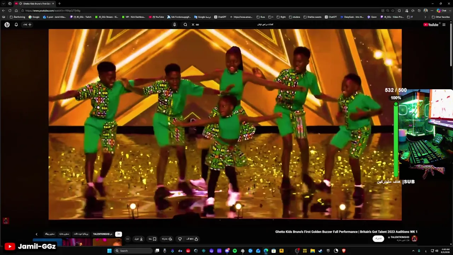Click the Windows taskbar Search box

[133, 251]
